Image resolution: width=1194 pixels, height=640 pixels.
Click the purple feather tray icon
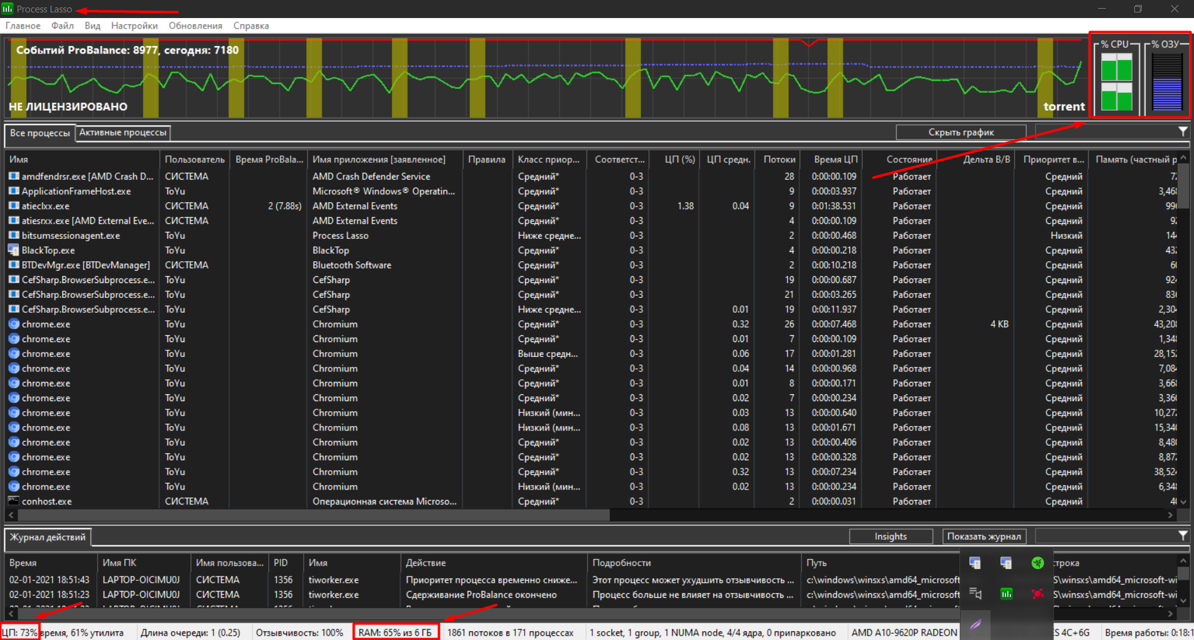[x=975, y=624]
